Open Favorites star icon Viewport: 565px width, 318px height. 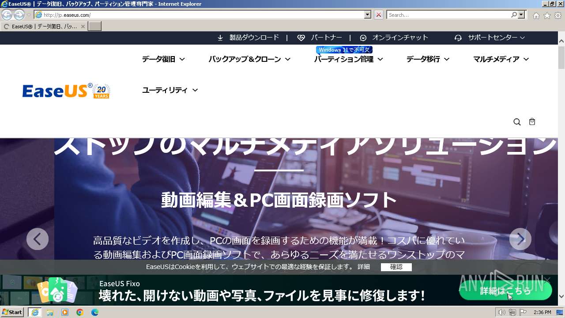(547, 15)
